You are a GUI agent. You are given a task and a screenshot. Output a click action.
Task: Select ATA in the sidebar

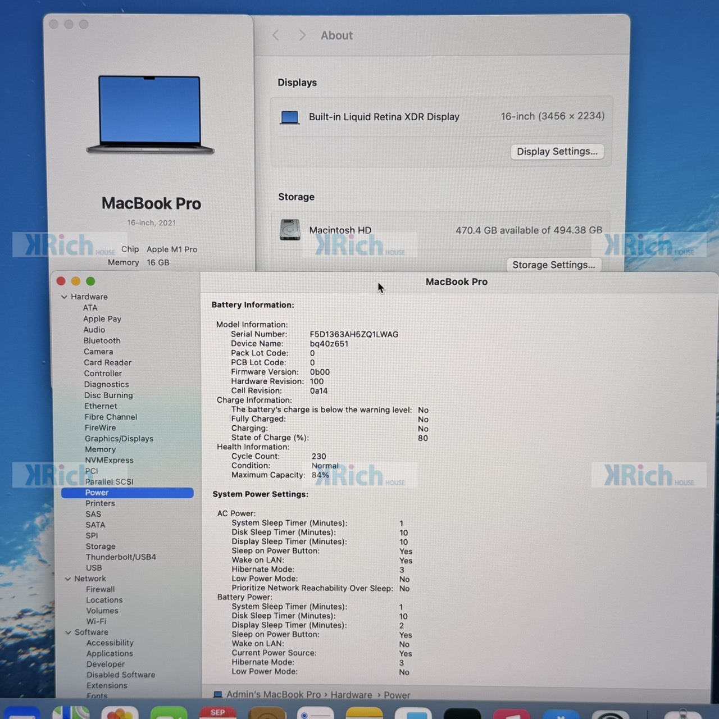coord(90,308)
